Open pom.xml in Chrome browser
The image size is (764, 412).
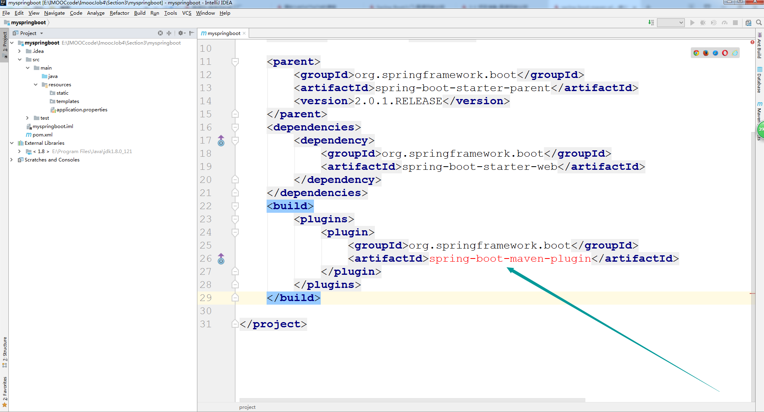pos(696,53)
